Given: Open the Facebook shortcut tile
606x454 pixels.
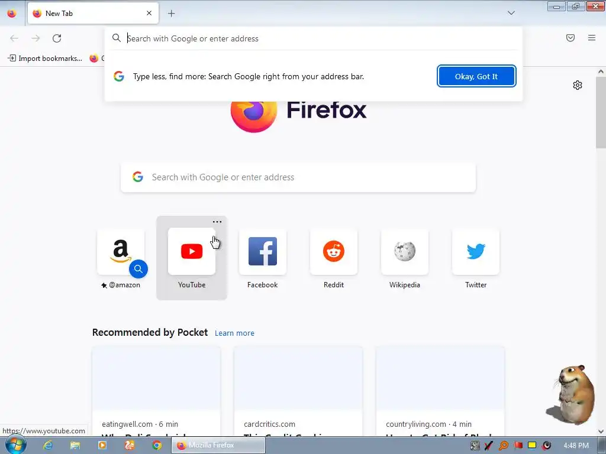Looking at the screenshot, I should (x=262, y=258).
